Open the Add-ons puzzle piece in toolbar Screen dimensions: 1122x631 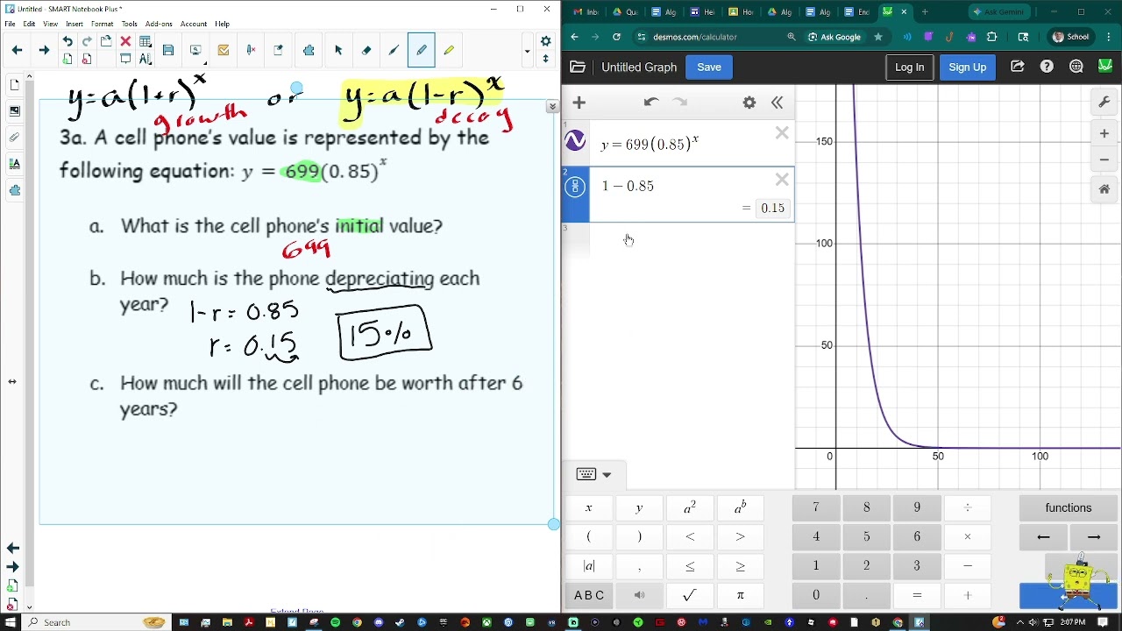(309, 50)
